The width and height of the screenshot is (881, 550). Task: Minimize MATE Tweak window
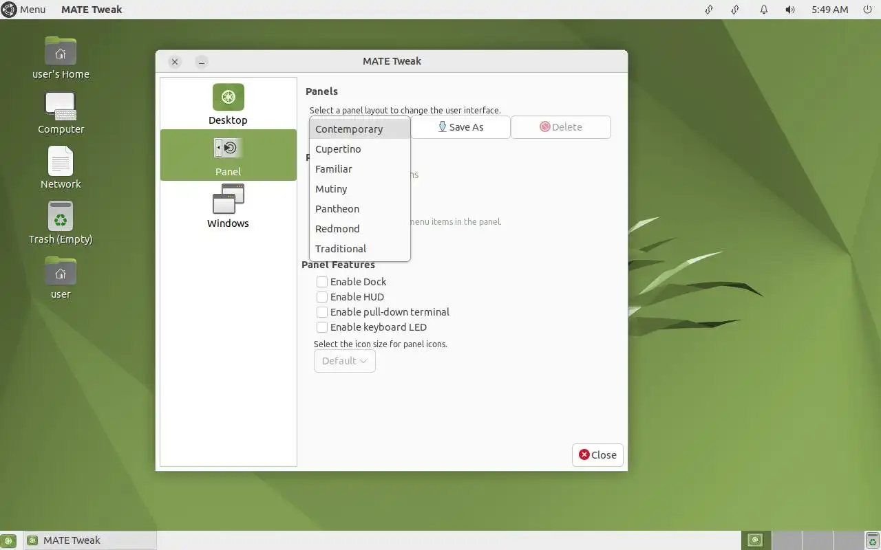click(201, 62)
